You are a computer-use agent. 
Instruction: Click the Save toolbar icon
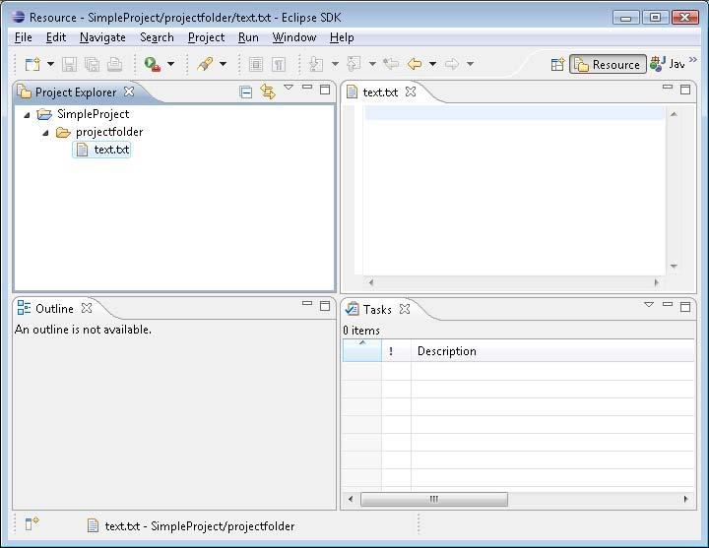tap(69, 64)
